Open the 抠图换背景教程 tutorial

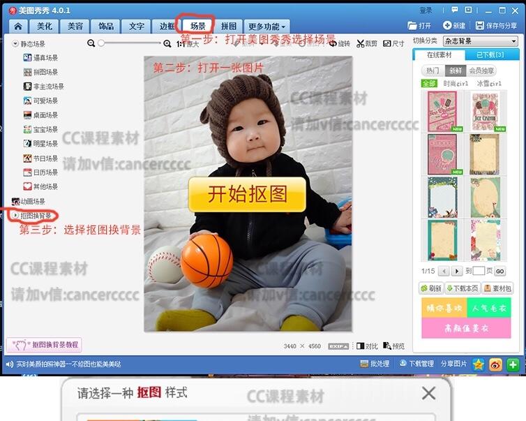pos(44,345)
